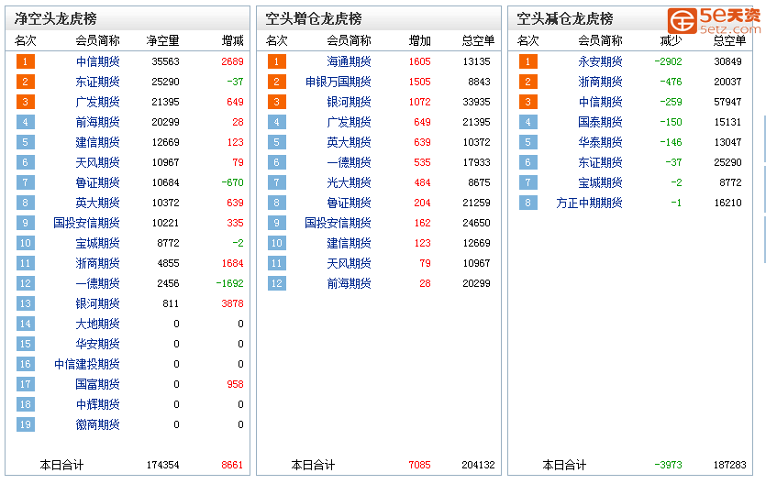Click 总空单 header in 空头增仓龙虎榜

pyautogui.click(x=478, y=40)
